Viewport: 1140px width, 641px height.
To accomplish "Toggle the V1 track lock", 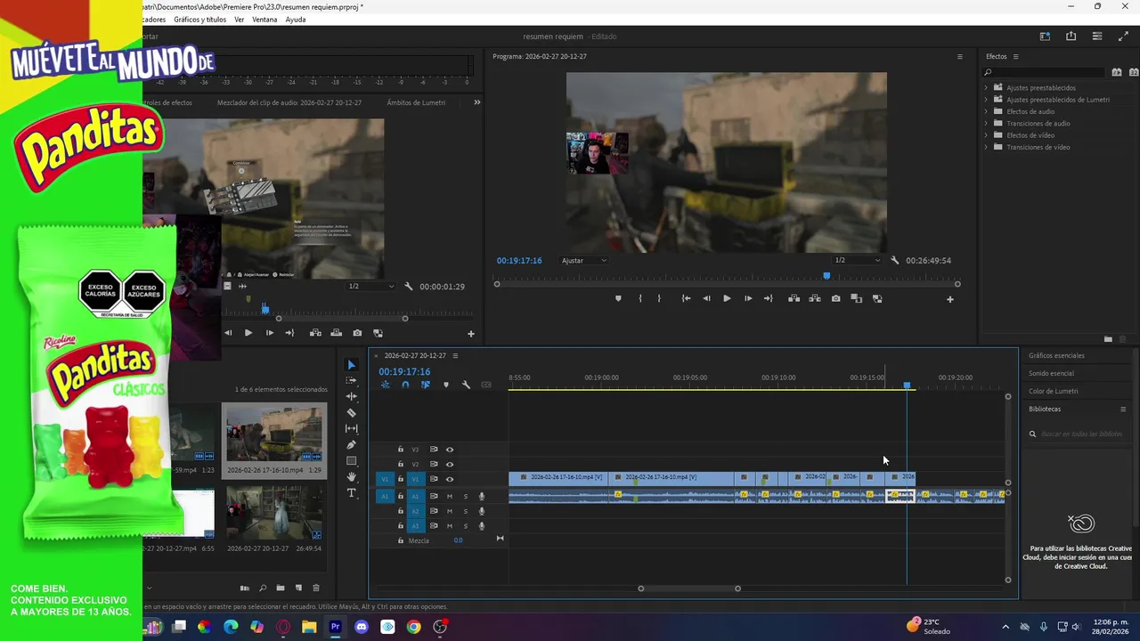I will pyautogui.click(x=401, y=479).
